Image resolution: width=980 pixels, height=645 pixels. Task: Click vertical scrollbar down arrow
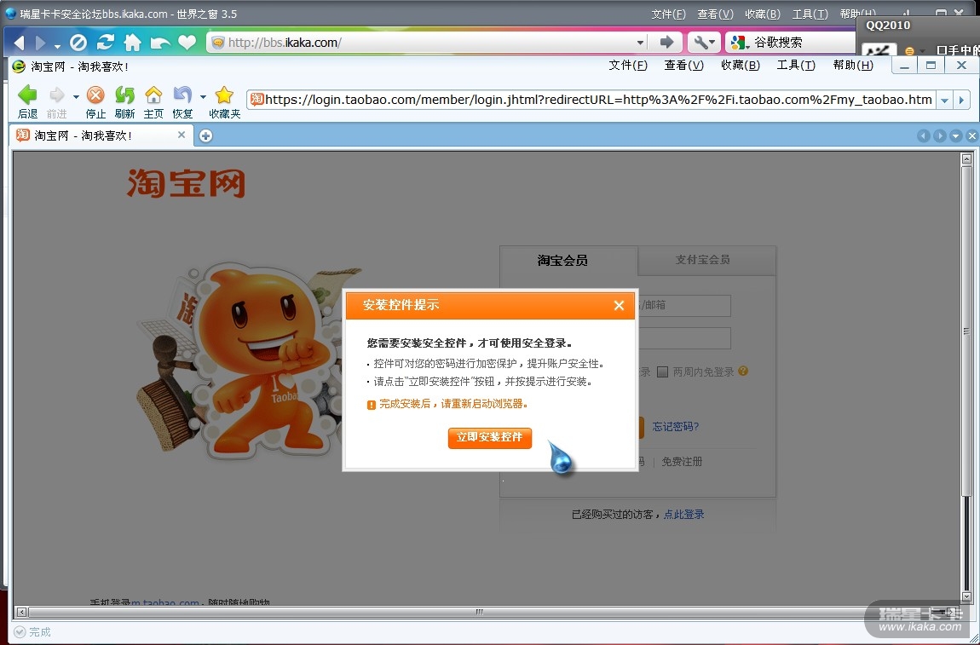(966, 597)
